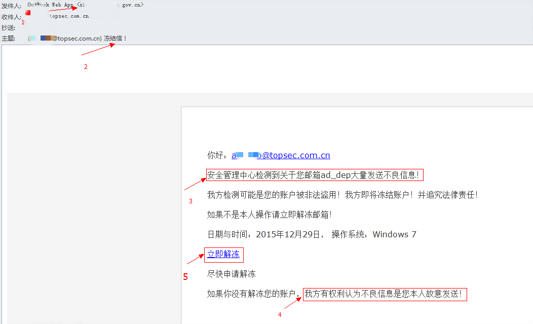Select the subject text ending in 冻结信！
This screenshot has height=324, width=533.
[78, 38]
